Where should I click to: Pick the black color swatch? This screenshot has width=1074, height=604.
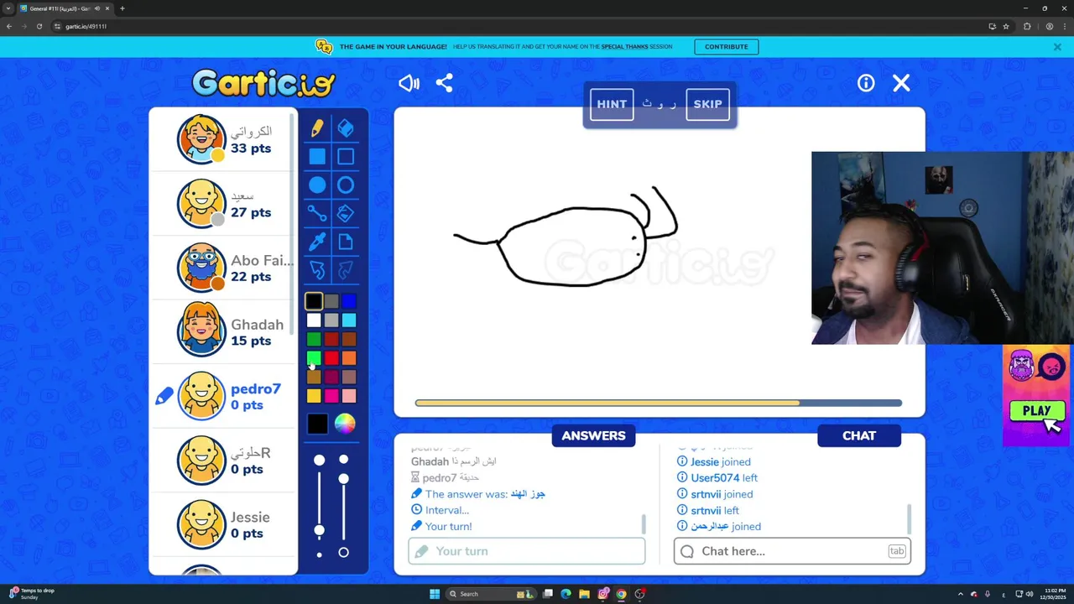314,301
